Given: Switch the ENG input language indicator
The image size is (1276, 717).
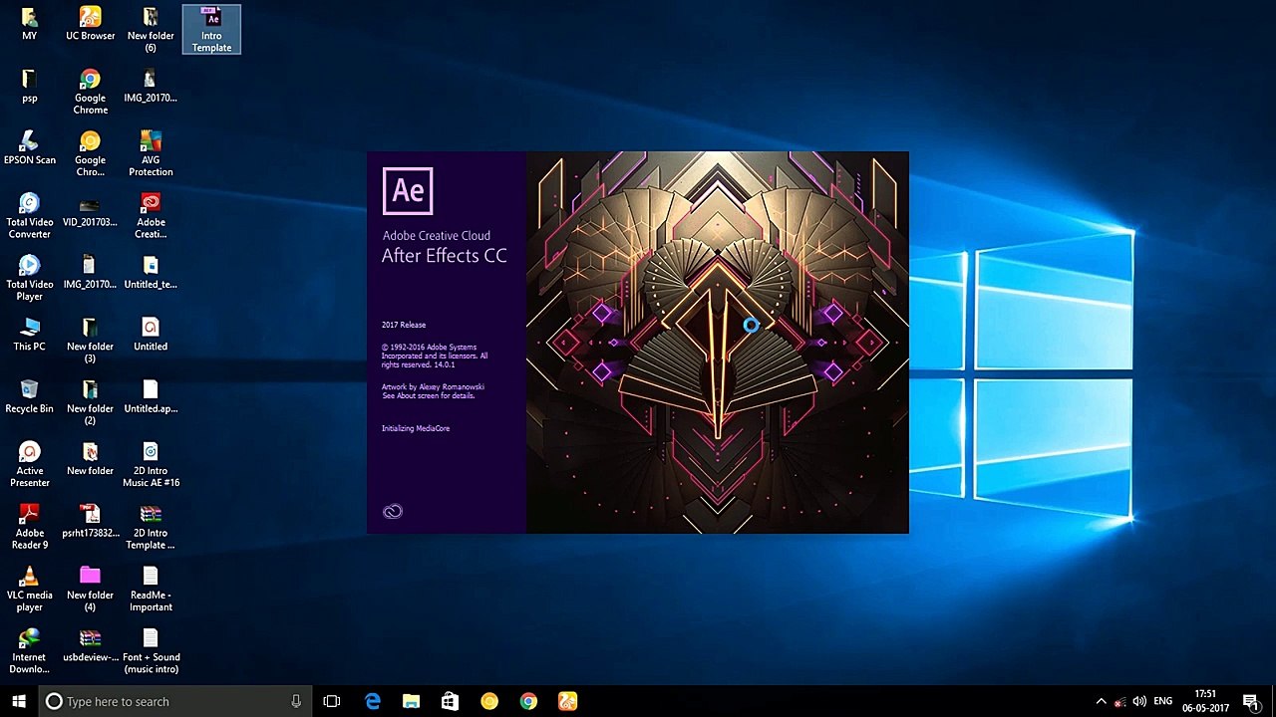Looking at the screenshot, I should (1162, 701).
